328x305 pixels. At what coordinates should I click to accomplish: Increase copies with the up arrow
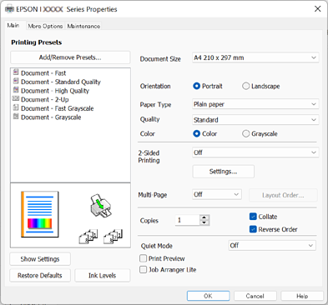(x=204, y=217)
